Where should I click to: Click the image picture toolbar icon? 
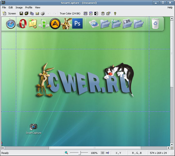pos(91,13)
